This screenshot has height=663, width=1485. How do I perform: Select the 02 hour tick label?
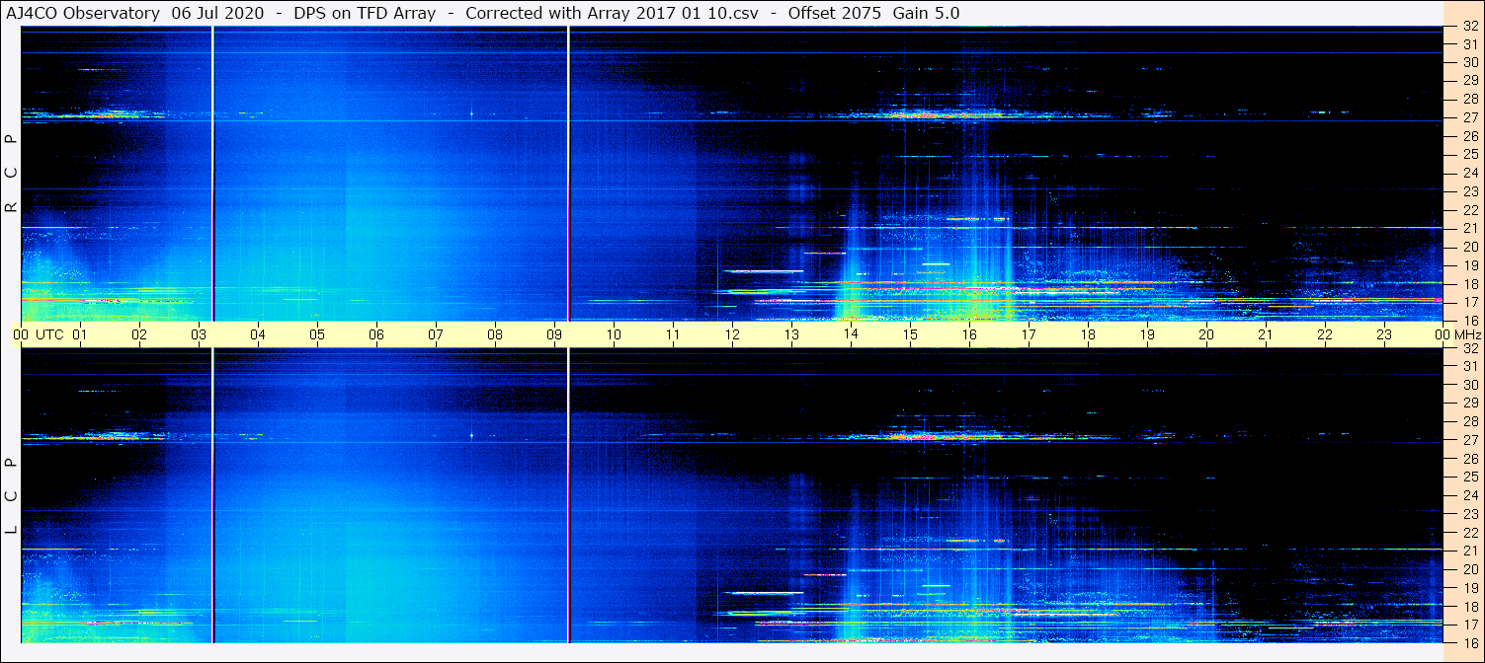(139, 334)
